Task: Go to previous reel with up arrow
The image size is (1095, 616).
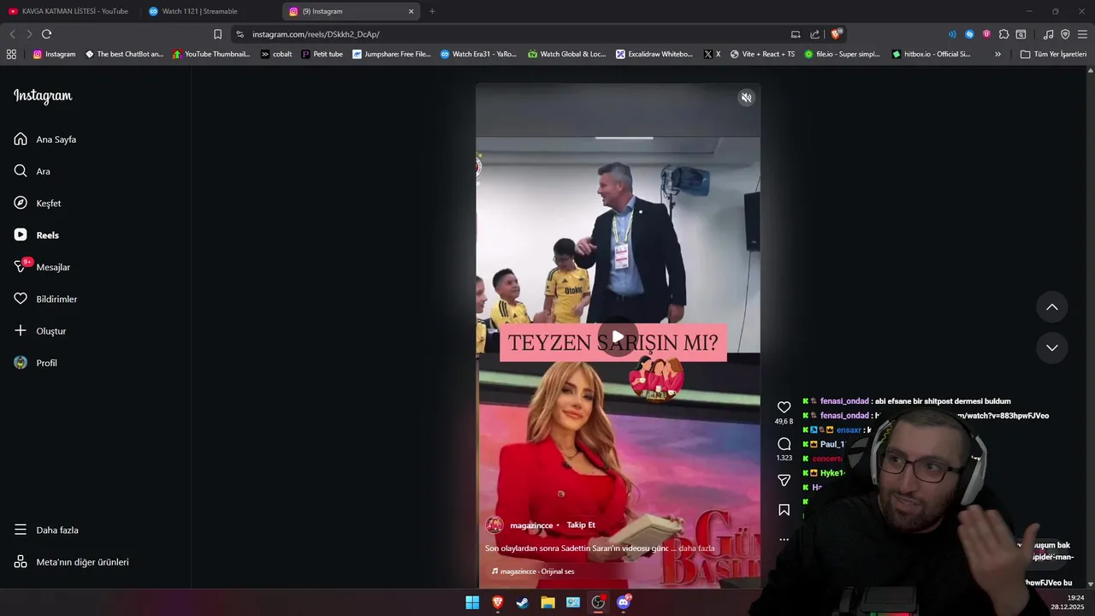Action: [x=1052, y=307]
